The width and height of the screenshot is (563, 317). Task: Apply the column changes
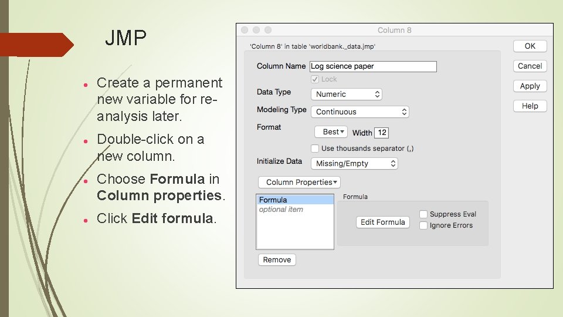[x=530, y=86]
